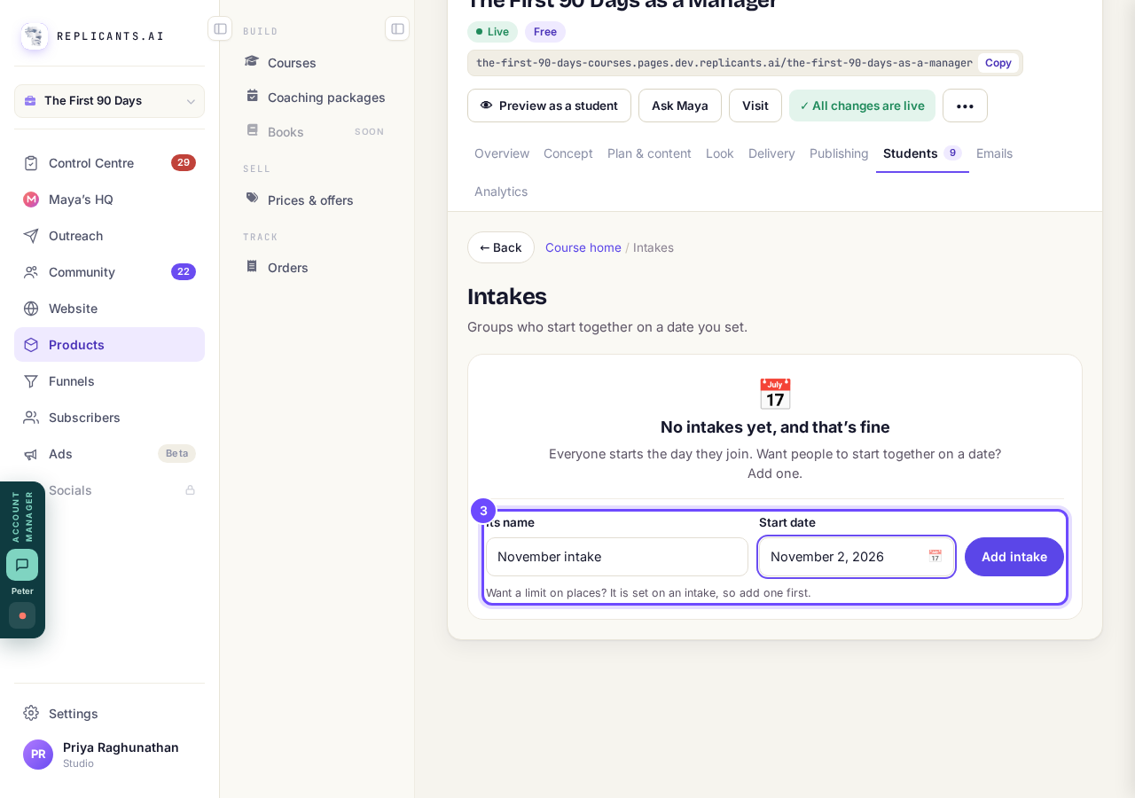Open Maya's HQ avatar icon
Image resolution: width=1135 pixels, height=798 pixels.
[x=31, y=199]
